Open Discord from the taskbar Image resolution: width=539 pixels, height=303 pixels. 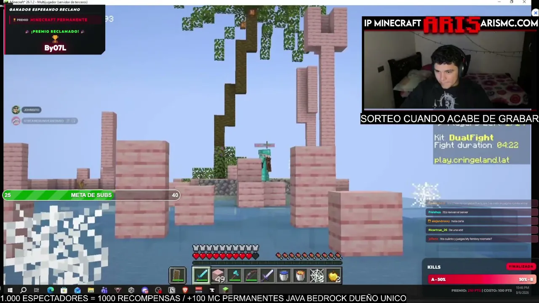(145, 290)
